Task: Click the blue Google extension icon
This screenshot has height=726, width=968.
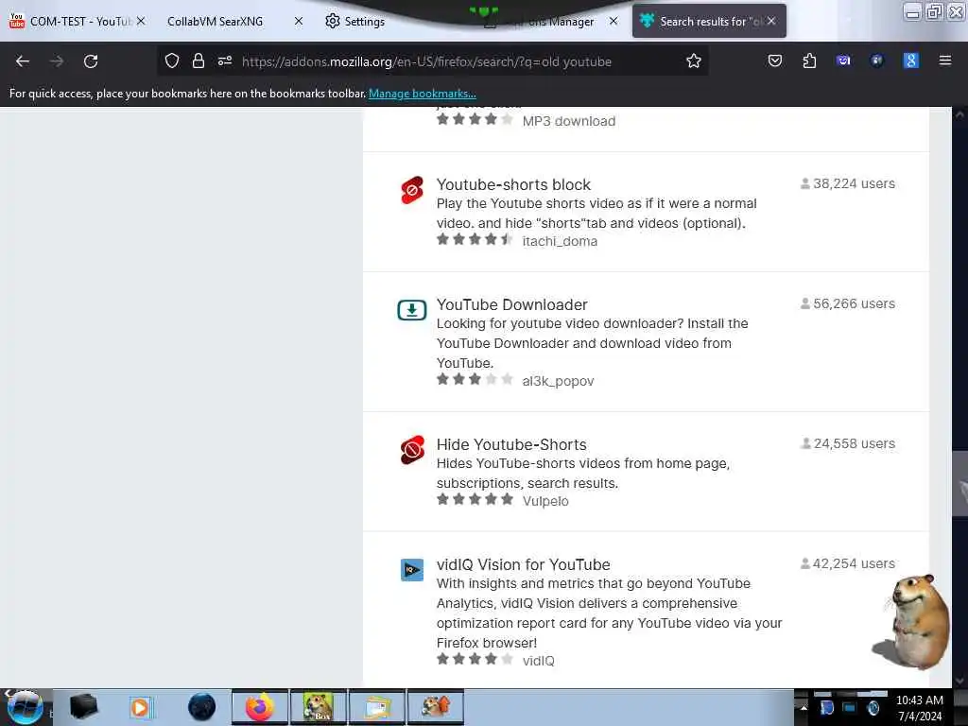Action: click(910, 60)
